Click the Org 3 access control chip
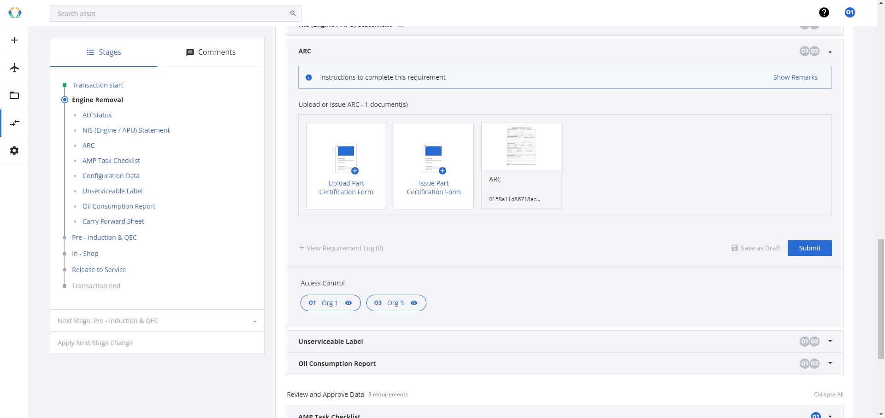885x418 pixels. click(396, 303)
